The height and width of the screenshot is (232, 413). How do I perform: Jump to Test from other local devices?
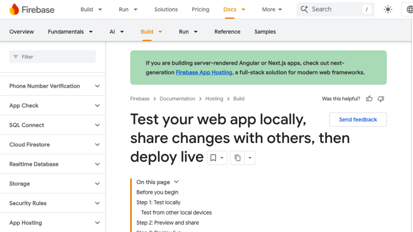176,213
